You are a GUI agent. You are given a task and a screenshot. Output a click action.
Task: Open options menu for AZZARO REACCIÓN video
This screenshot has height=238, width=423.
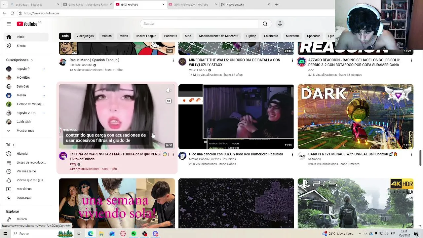[411, 60]
